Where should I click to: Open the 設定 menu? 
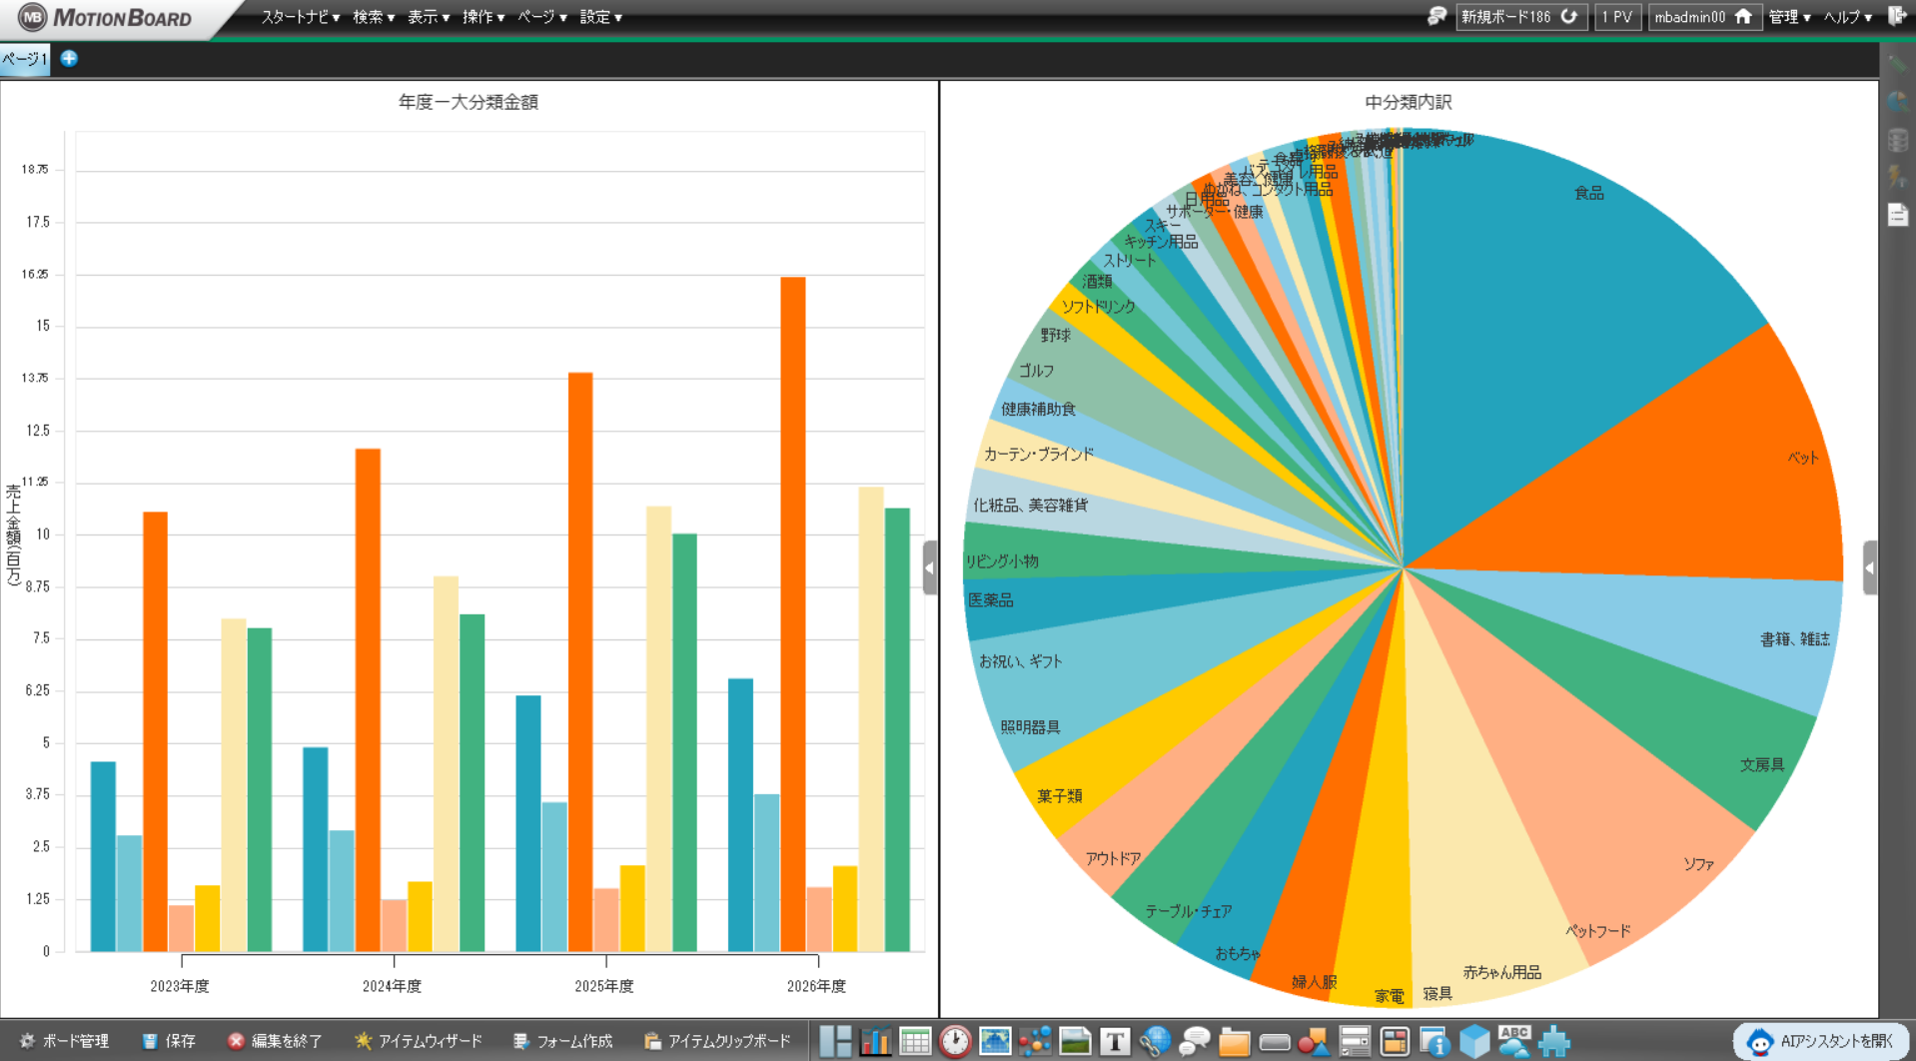601,17
